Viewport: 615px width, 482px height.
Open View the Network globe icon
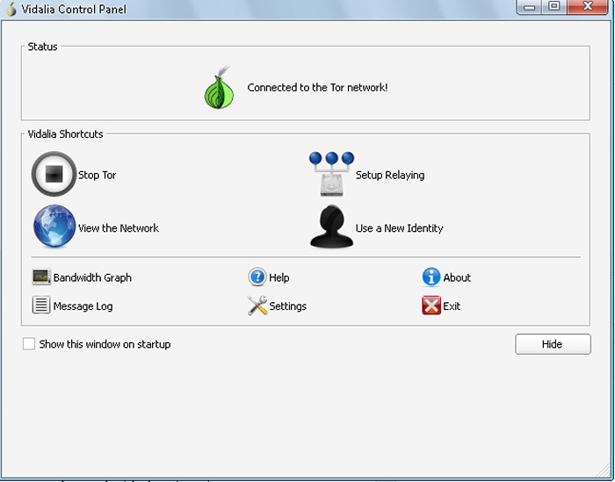pyautogui.click(x=54, y=227)
